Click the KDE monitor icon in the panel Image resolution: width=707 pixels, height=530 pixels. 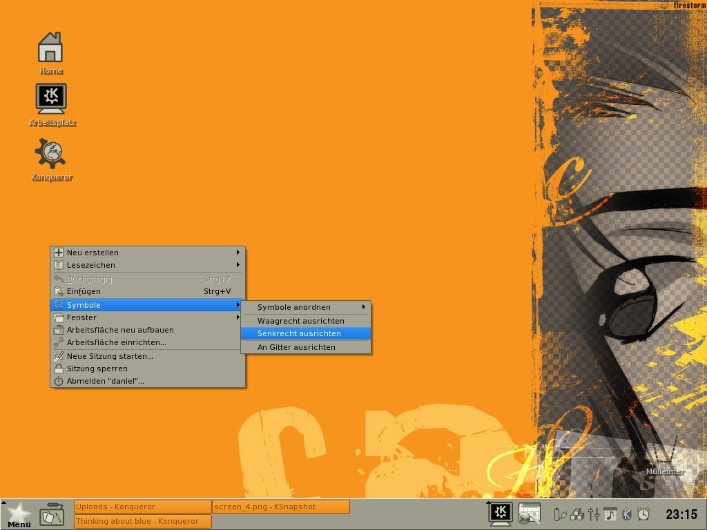click(x=500, y=513)
